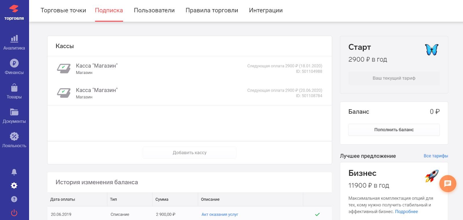Select the Подписка tab
The width and height of the screenshot is (463, 220).
pyautogui.click(x=109, y=10)
